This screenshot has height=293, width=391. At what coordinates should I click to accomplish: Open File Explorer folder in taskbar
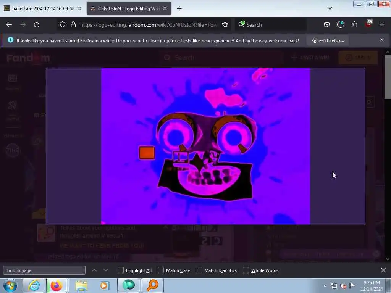[x=82, y=285]
